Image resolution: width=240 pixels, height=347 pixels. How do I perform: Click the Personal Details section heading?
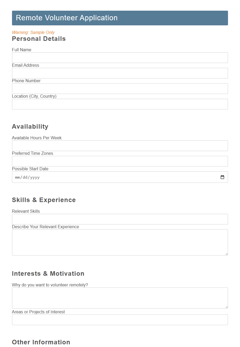[x=39, y=39]
